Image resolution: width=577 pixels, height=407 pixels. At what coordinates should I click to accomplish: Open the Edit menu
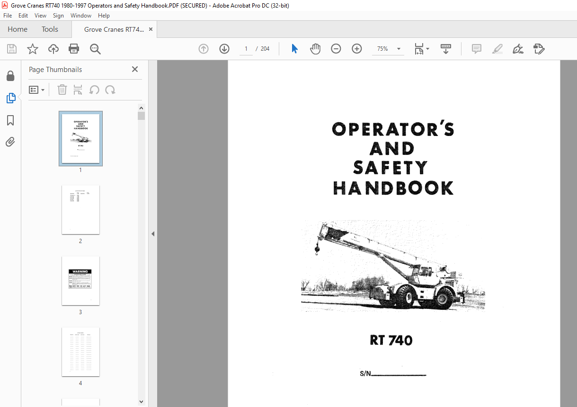pos(23,16)
